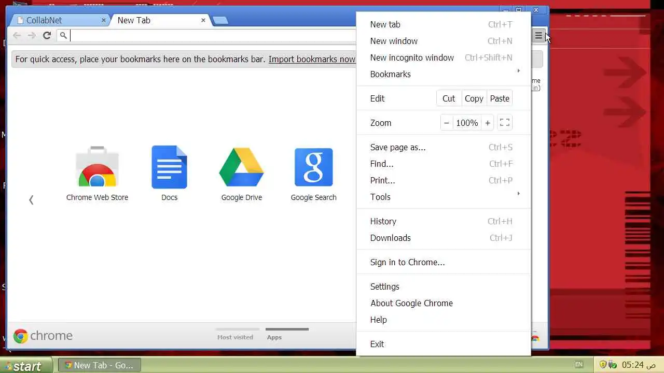664x373 pixels.
Task: Choose New tab from the menu
Action: (444, 24)
